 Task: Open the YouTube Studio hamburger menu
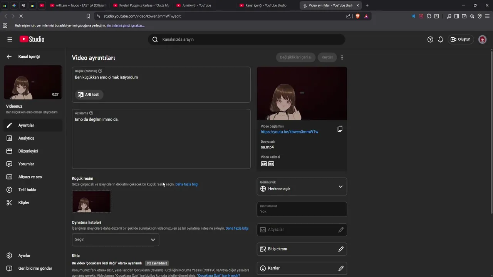pos(10,39)
